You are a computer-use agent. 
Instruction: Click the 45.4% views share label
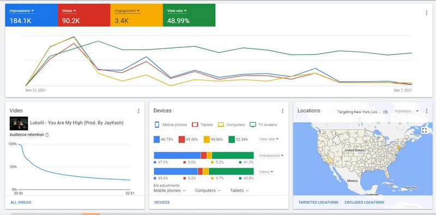click(x=162, y=179)
